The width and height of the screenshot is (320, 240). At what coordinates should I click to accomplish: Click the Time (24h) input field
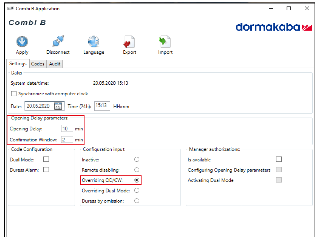click(102, 106)
